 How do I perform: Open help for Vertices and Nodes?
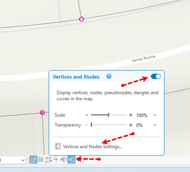click(109, 76)
